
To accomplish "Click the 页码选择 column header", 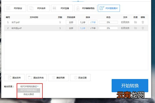I will pyautogui.click(x=71, y=17).
